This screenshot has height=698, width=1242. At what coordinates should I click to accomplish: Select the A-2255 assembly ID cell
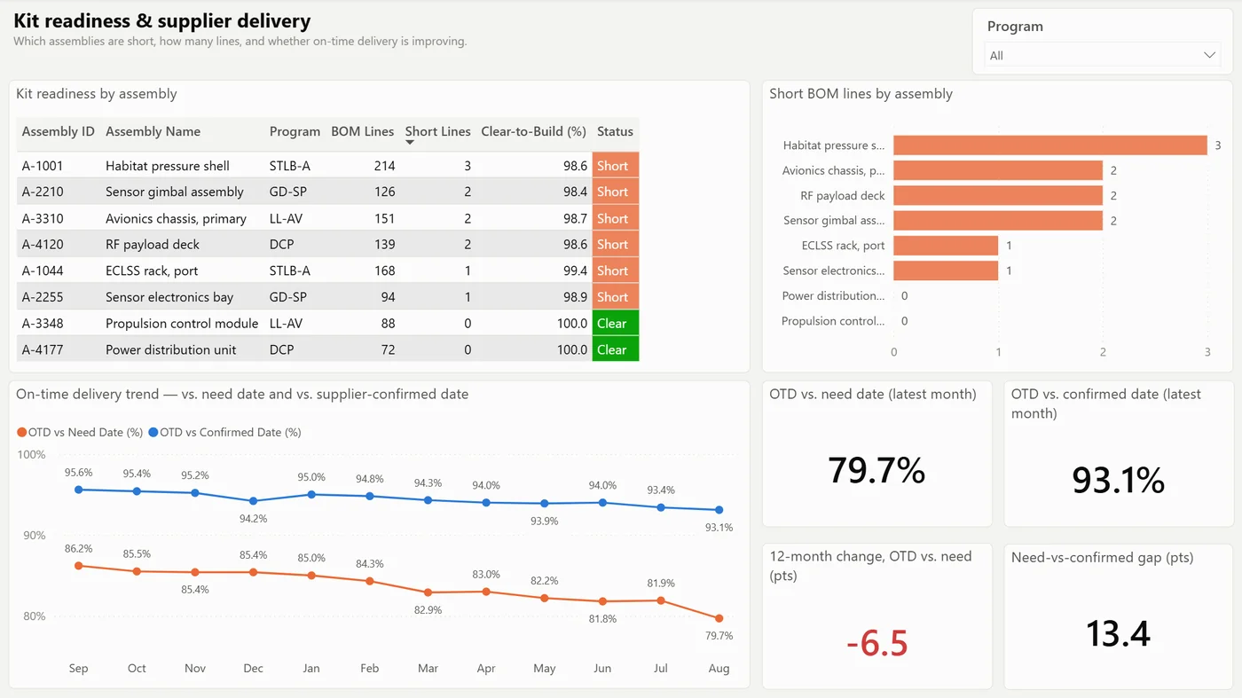click(43, 297)
